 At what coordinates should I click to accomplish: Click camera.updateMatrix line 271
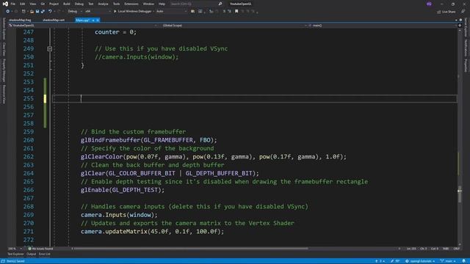point(152,232)
